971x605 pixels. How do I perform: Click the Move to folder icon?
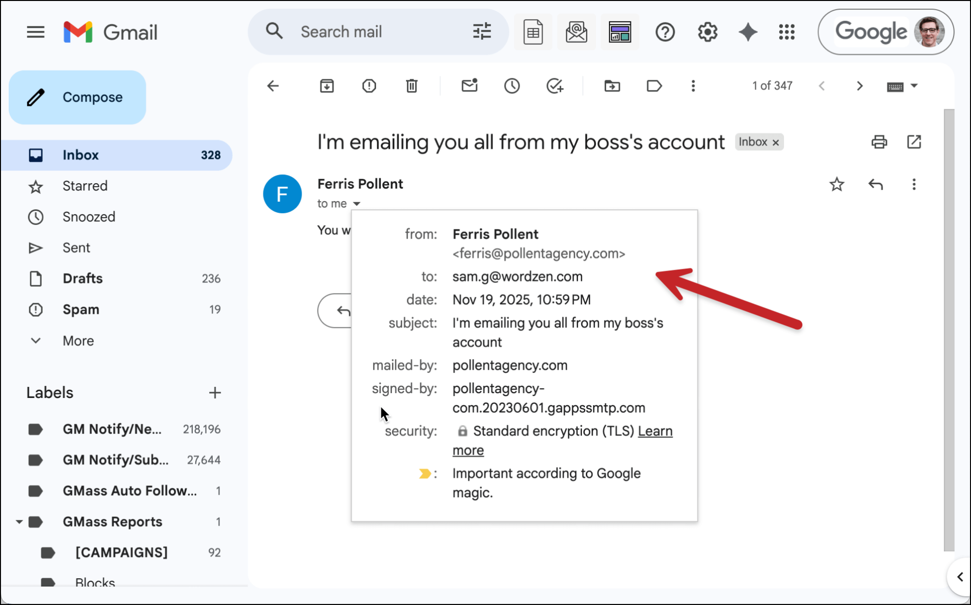(x=612, y=86)
